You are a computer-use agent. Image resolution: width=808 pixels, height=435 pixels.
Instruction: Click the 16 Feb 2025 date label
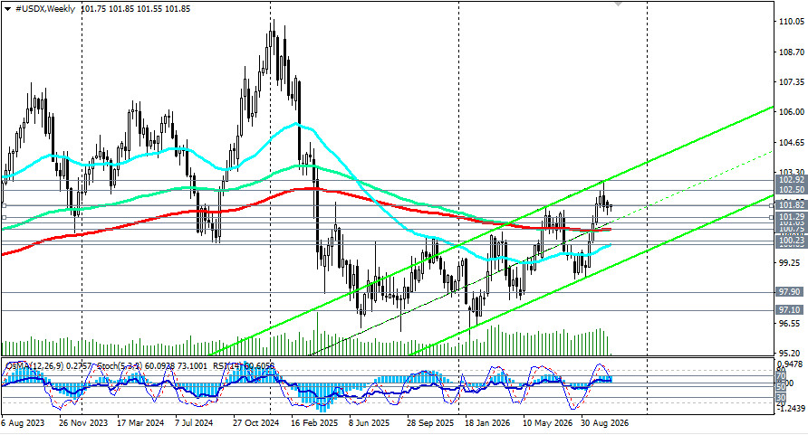click(314, 423)
